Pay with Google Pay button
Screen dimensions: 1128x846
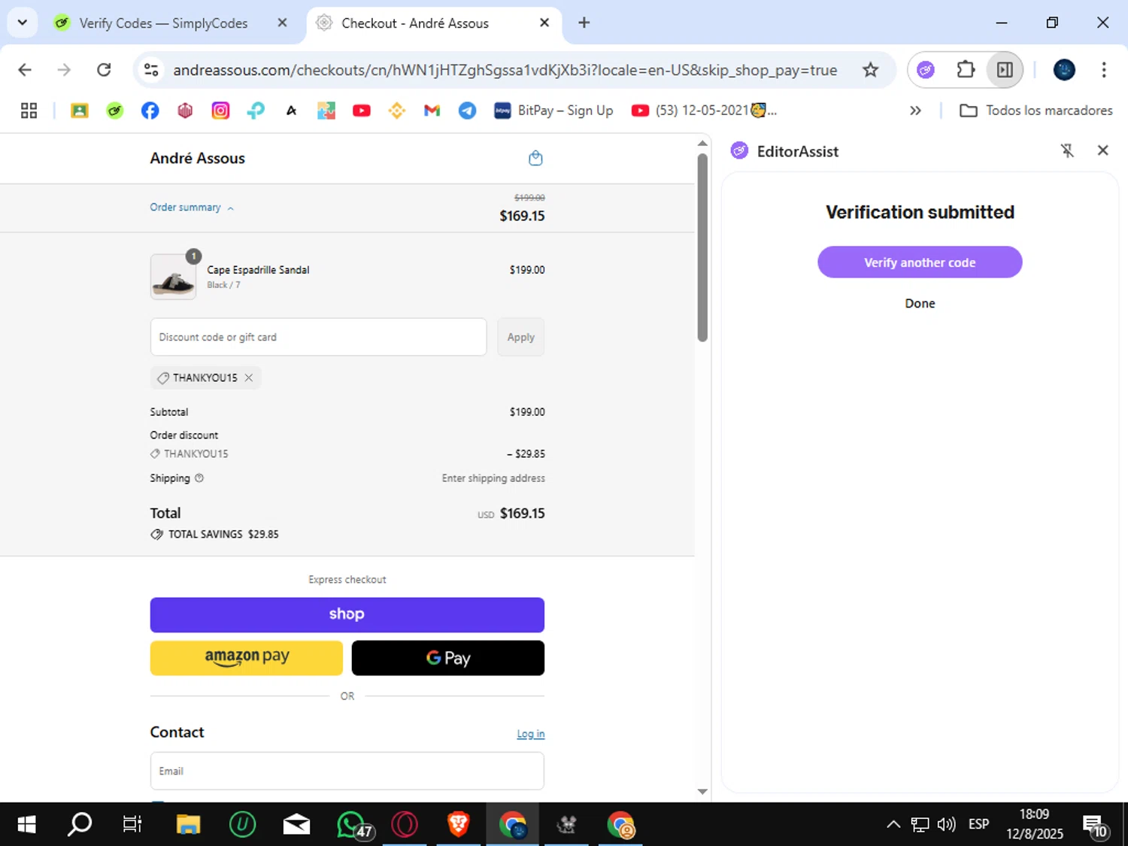pos(447,658)
